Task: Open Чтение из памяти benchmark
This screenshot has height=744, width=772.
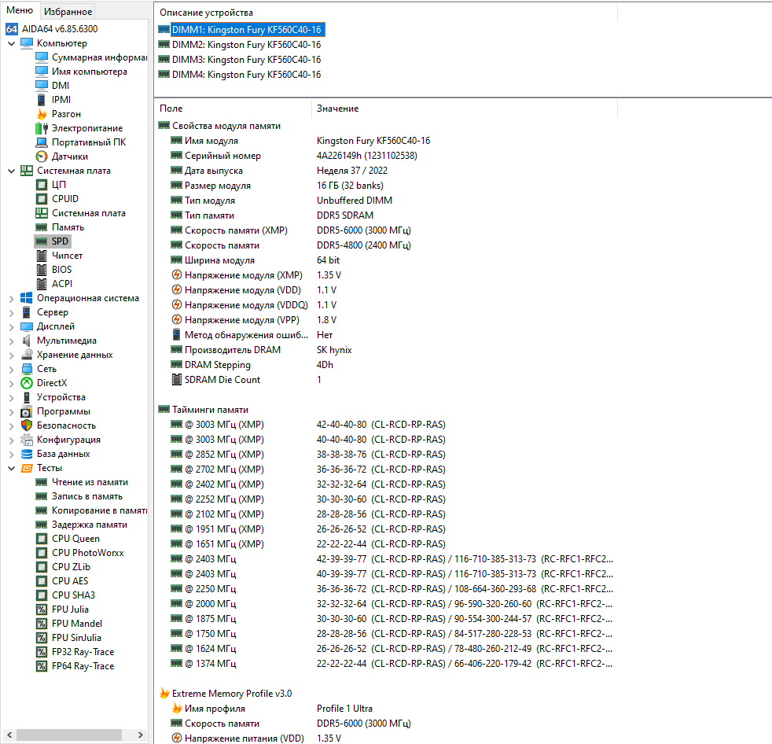Action: (x=90, y=483)
